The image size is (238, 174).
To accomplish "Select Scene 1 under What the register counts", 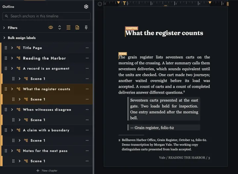I will (47, 99).
